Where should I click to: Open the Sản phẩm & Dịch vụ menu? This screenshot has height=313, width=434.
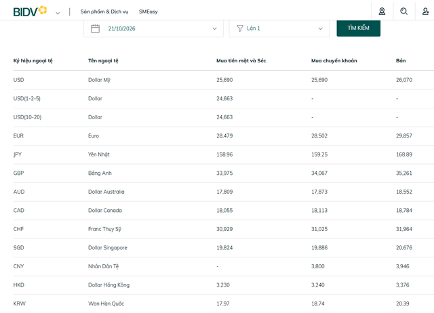[104, 12]
